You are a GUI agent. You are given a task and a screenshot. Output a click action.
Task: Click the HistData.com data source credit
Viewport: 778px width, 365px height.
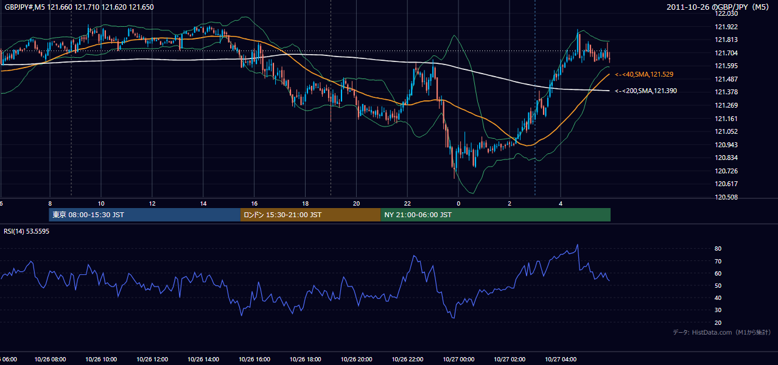(722, 332)
